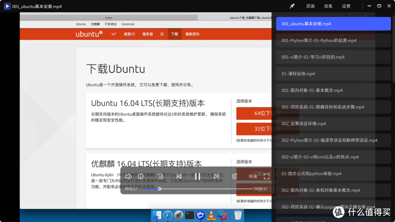Pin the player window on top

tap(292, 6)
